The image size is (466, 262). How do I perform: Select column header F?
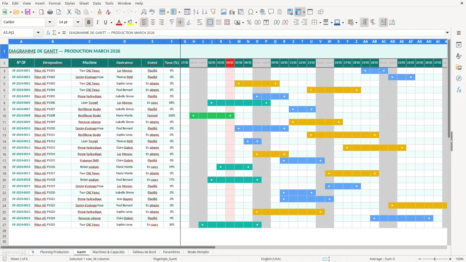pos(171,42)
